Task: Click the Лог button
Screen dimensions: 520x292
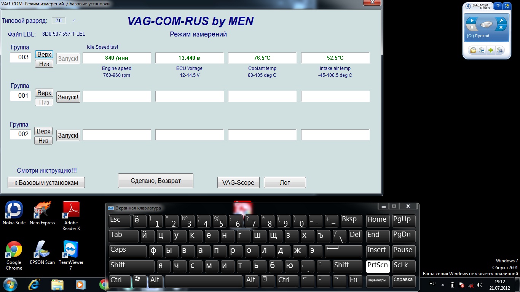Action: click(285, 182)
